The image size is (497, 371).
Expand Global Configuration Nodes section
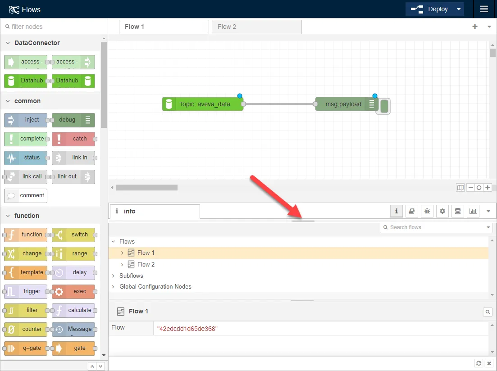point(113,286)
